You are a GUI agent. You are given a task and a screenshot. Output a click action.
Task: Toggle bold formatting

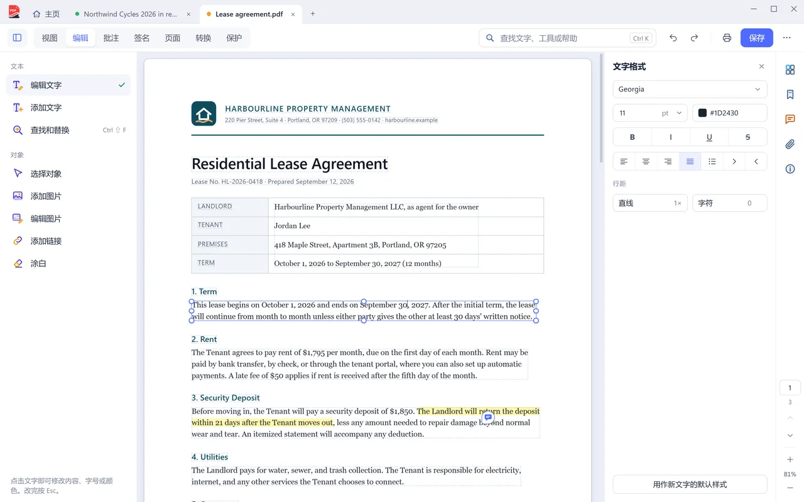click(x=633, y=137)
